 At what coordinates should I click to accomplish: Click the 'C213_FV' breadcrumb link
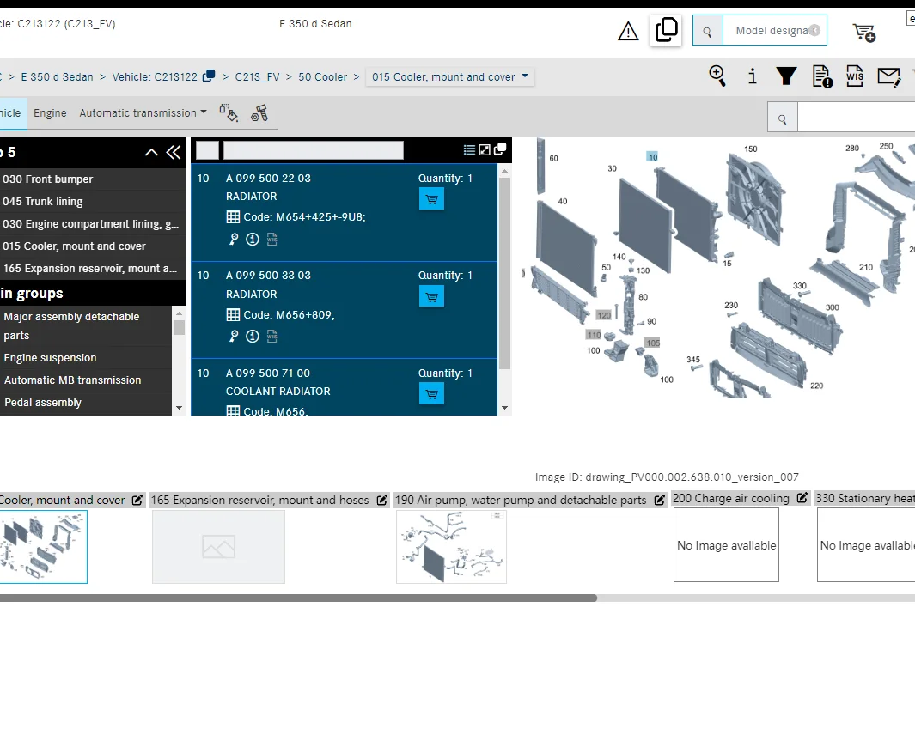tap(258, 76)
